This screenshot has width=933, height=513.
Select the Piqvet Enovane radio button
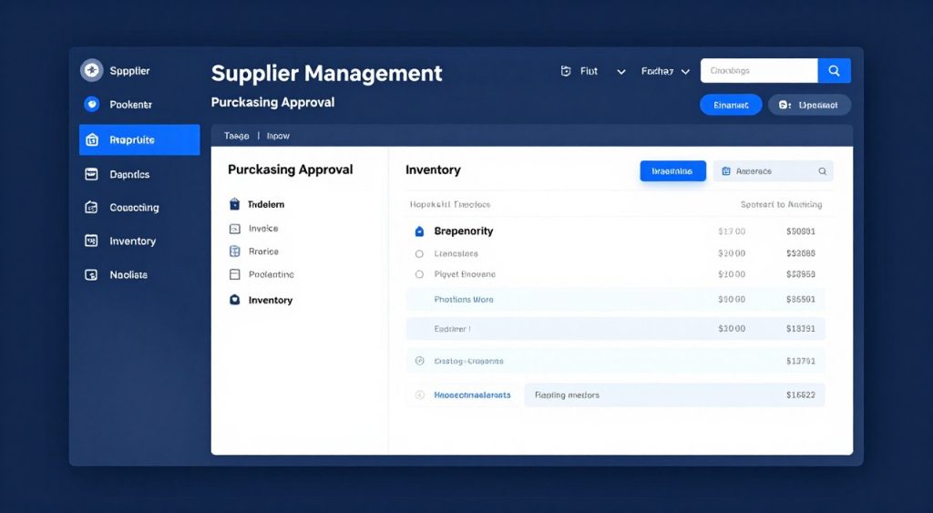point(419,274)
